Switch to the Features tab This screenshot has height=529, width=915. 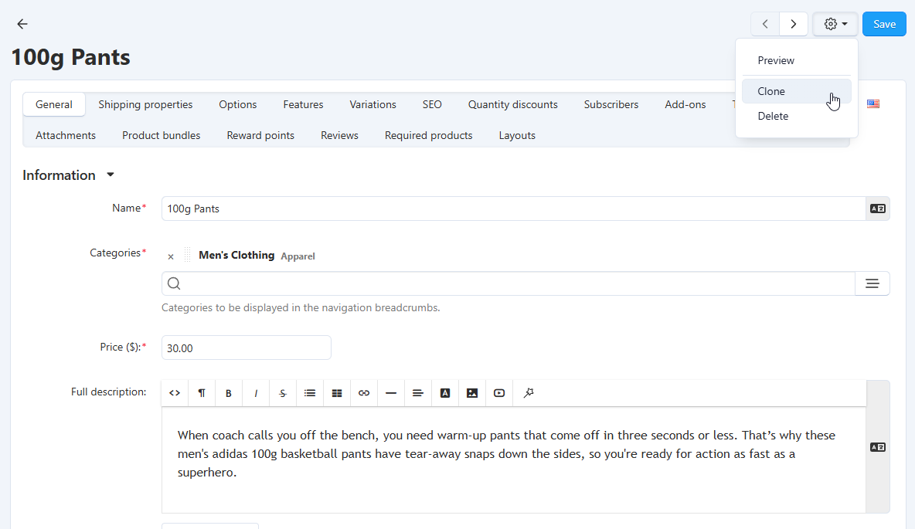click(x=303, y=104)
